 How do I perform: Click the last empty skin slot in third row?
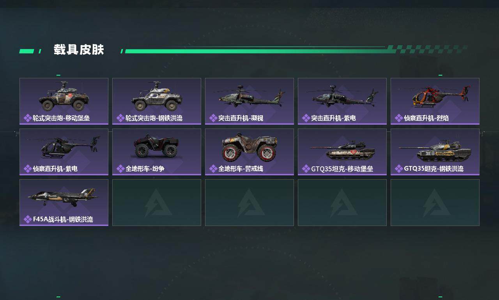(435, 203)
